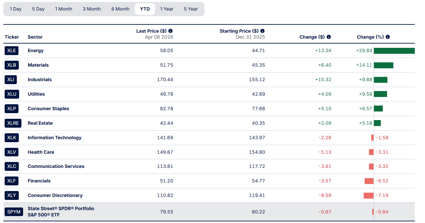The height and width of the screenshot is (223, 425).
Task: Click the Dec 31 2025 date label
Action: click(250, 37)
